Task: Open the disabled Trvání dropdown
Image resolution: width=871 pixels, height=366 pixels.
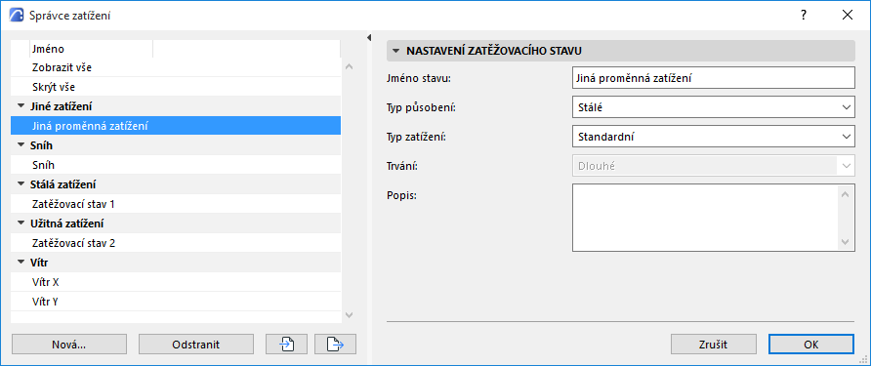Action: 713,166
